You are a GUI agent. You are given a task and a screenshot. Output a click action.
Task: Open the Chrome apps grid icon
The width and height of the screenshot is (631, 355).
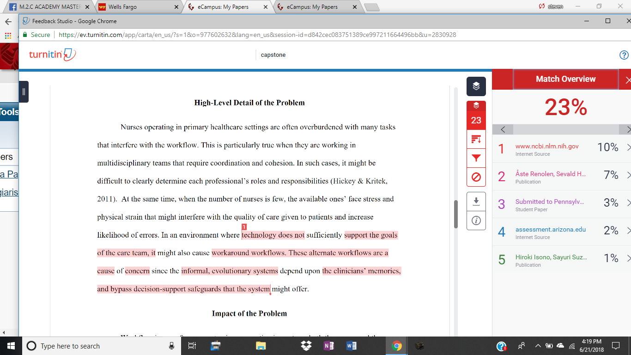click(8, 36)
